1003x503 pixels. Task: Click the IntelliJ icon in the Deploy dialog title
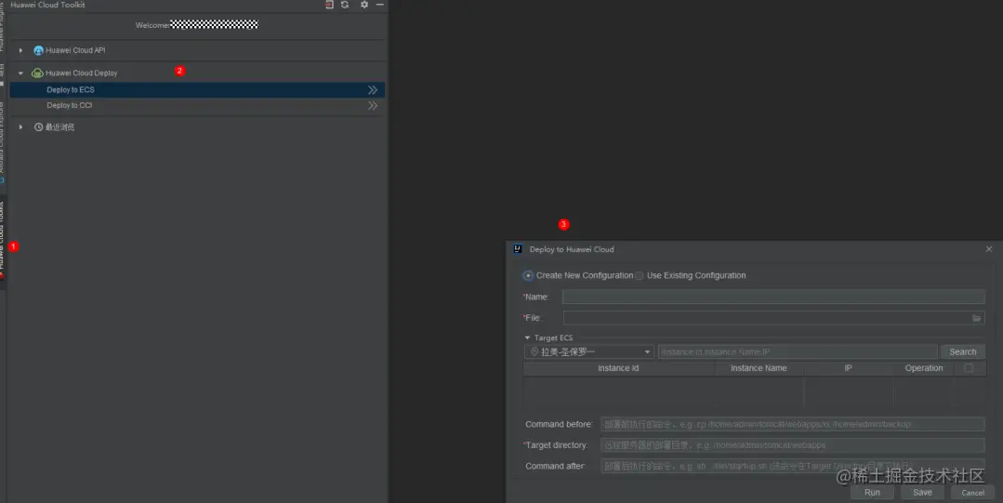pos(518,249)
